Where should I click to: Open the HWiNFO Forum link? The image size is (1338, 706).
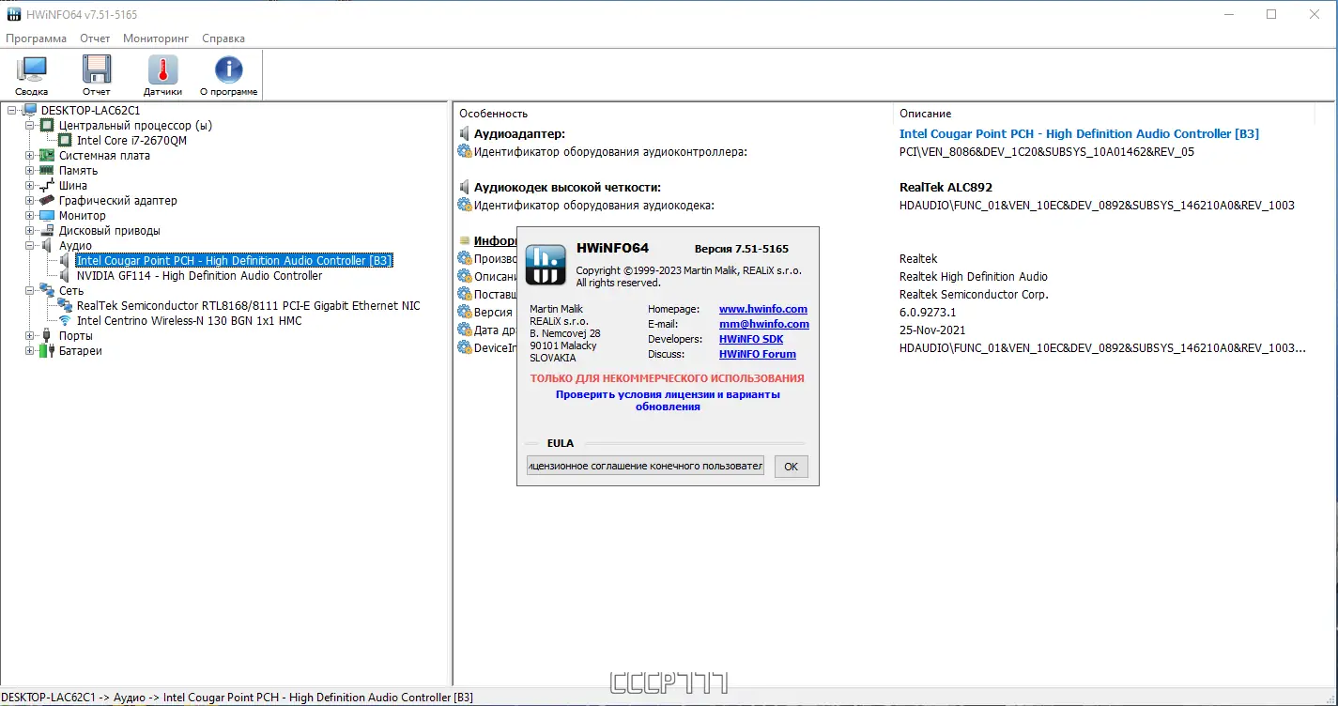(758, 354)
